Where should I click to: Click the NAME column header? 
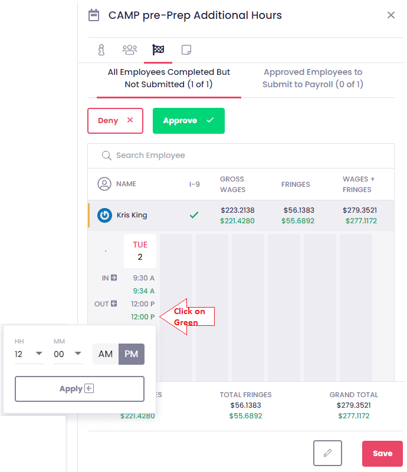click(x=126, y=184)
